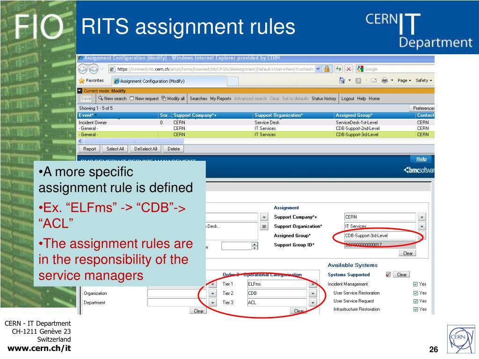Refresh the page with green arrows icon

(x=338, y=69)
